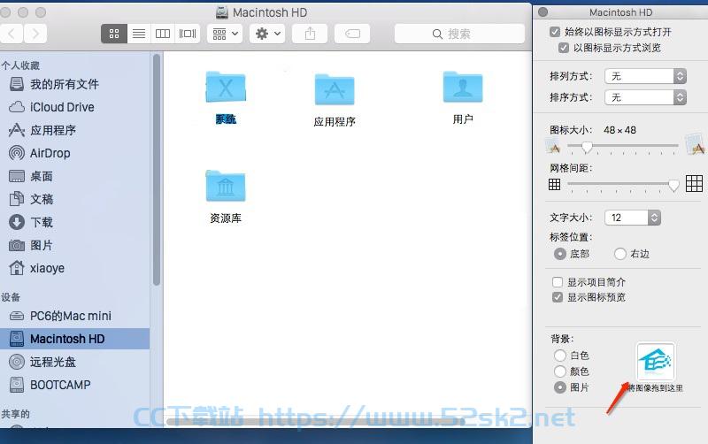Open the 排列方式 dropdown
Image resolution: width=708 pixels, height=444 pixels.
(645, 76)
